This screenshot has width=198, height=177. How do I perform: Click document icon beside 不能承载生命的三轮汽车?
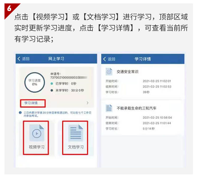click(x=109, y=108)
